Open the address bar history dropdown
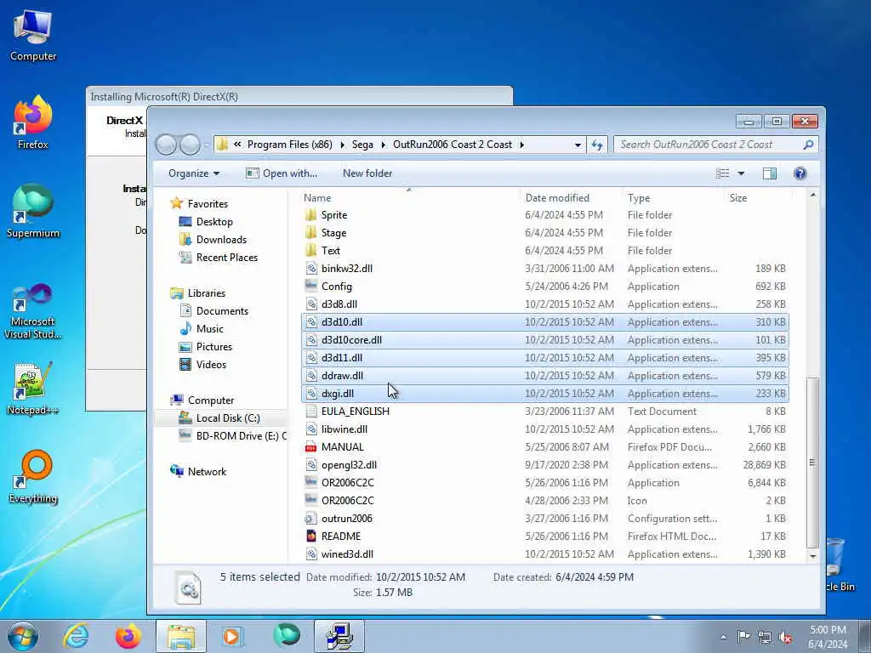 (x=578, y=145)
